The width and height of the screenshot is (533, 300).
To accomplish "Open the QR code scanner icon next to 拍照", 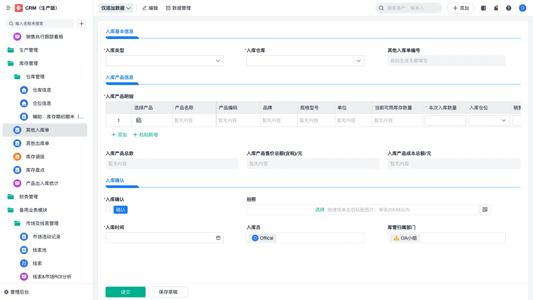I will [485, 210].
